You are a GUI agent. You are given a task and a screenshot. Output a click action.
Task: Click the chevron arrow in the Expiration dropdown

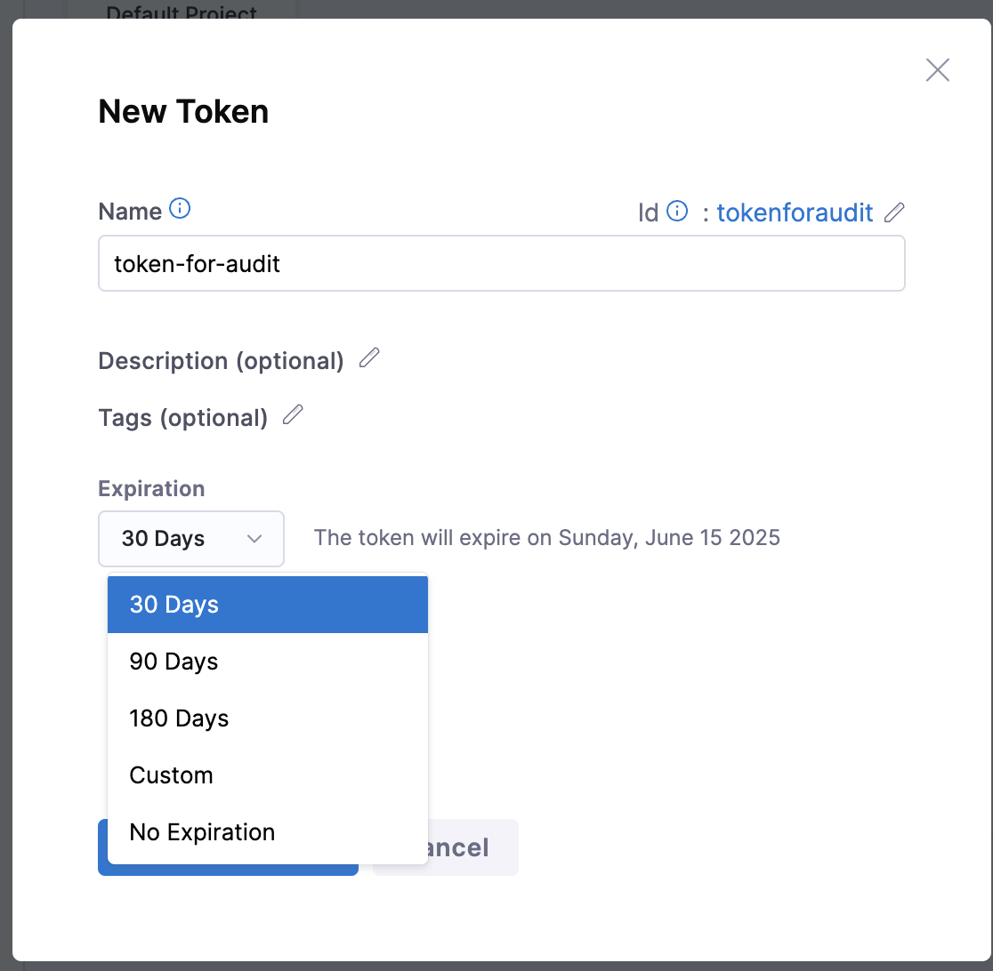[x=254, y=539]
